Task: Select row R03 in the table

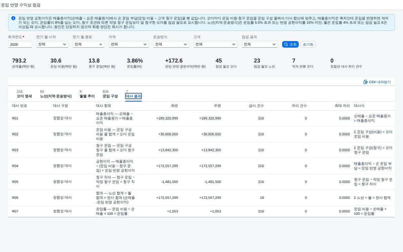Action: (x=201, y=150)
